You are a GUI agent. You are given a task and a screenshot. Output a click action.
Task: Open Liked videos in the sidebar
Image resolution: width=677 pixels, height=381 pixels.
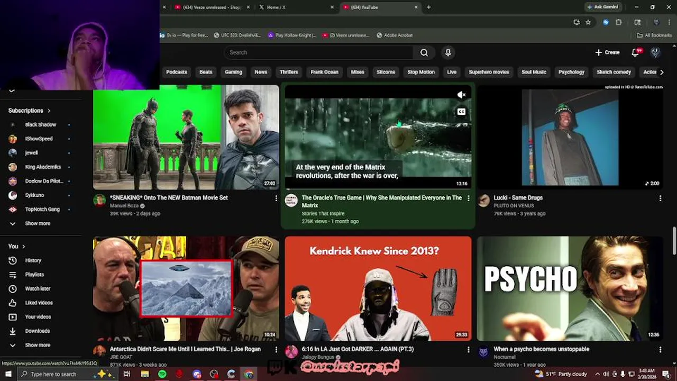(39, 303)
